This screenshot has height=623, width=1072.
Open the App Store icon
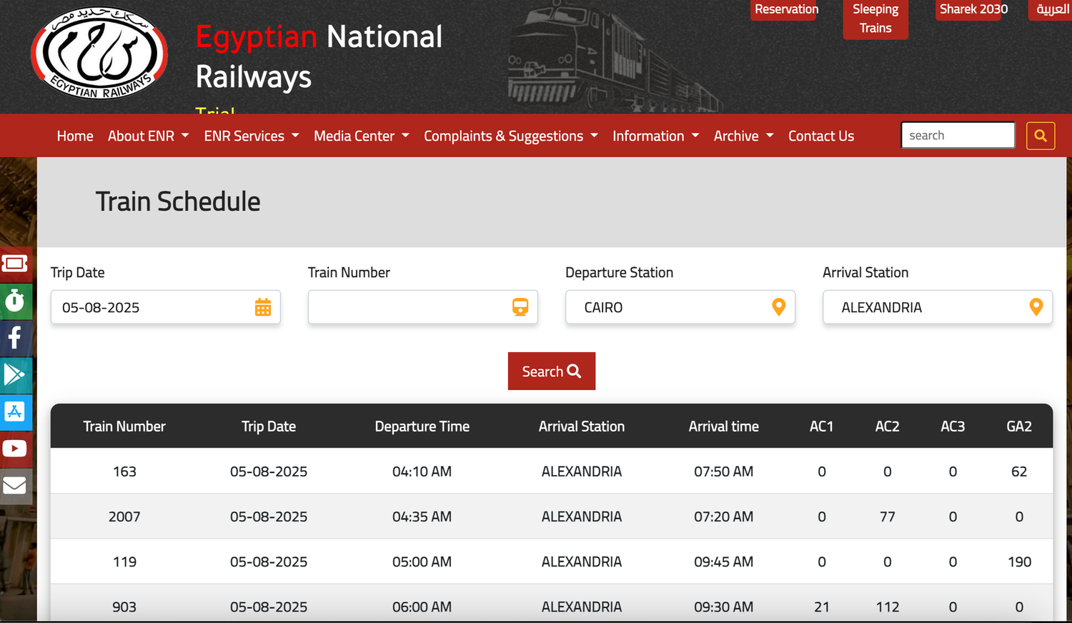tap(16, 412)
